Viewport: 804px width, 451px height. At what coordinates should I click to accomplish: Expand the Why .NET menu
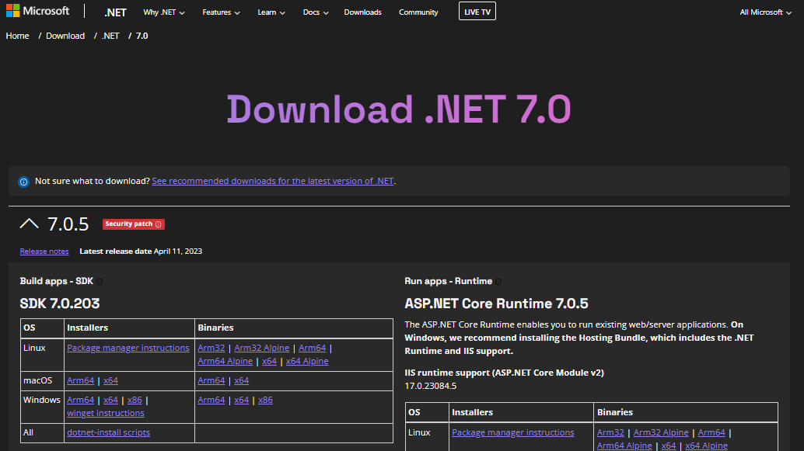coord(163,12)
